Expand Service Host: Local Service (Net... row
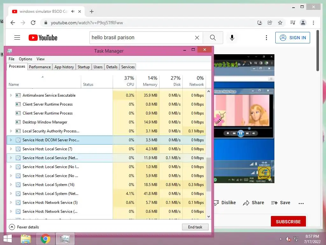 pyautogui.click(x=11, y=158)
